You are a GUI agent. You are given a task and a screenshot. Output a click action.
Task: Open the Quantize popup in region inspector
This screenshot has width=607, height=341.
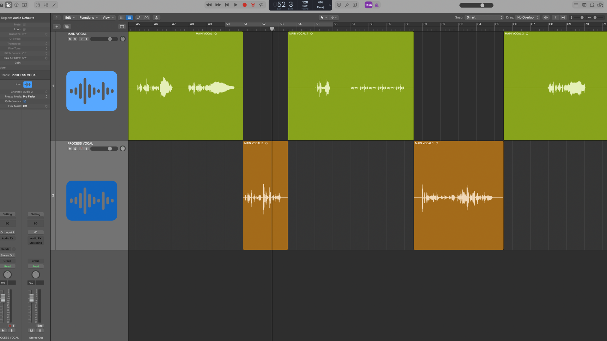point(35,34)
